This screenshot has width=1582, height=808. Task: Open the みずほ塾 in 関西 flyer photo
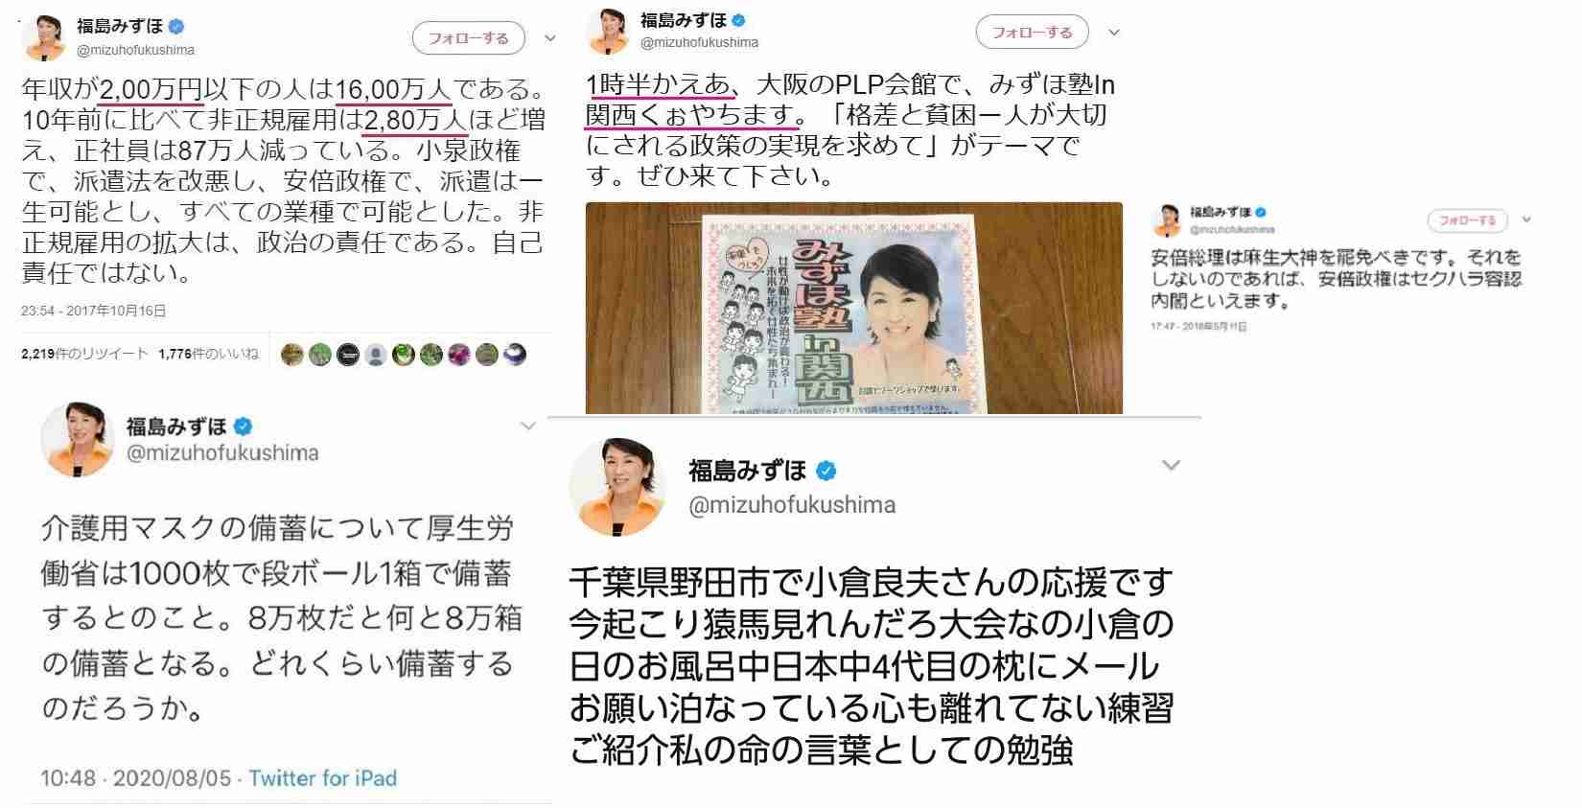tap(853, 308)
